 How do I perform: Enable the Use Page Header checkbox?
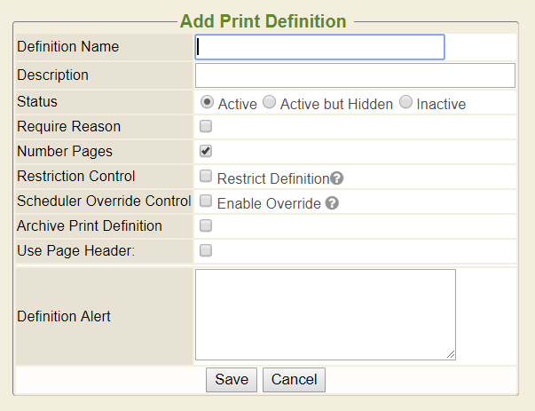pos(206,250)
